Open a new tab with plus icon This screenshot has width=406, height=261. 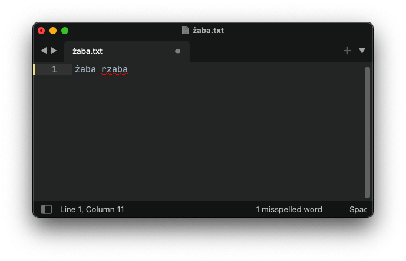(x=348, y=51)
